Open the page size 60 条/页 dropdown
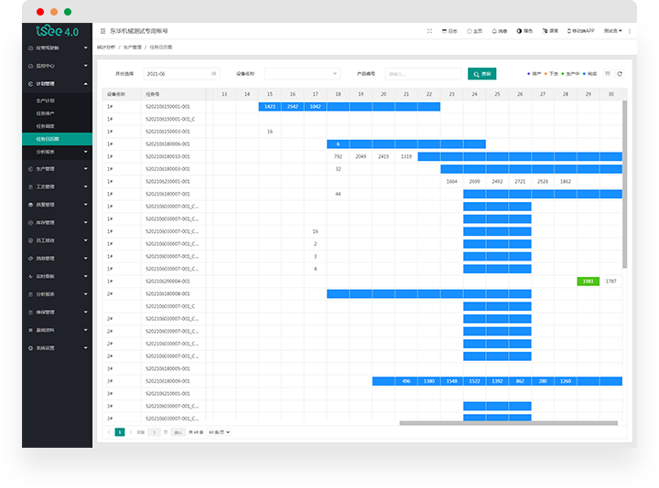Viewport: 659px width, 488px height. pos(220,431)
